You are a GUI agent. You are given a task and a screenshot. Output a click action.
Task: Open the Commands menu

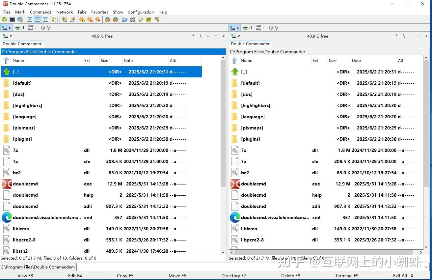(x=41, y=12)
